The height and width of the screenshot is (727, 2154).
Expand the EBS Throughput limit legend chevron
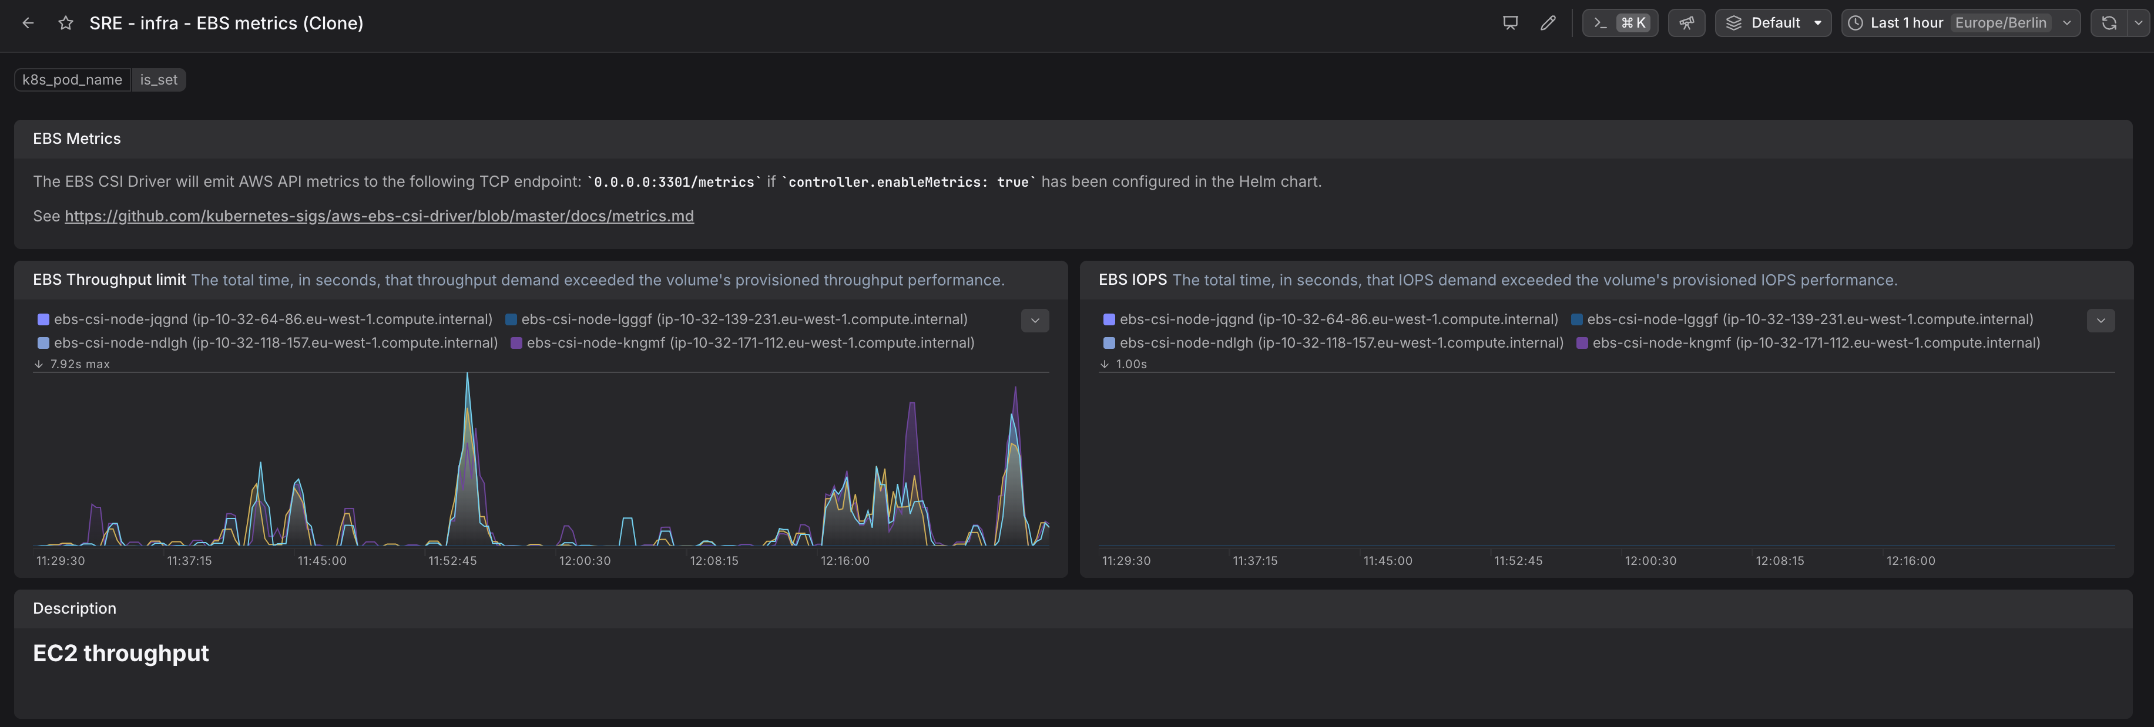click(1034, 321)
